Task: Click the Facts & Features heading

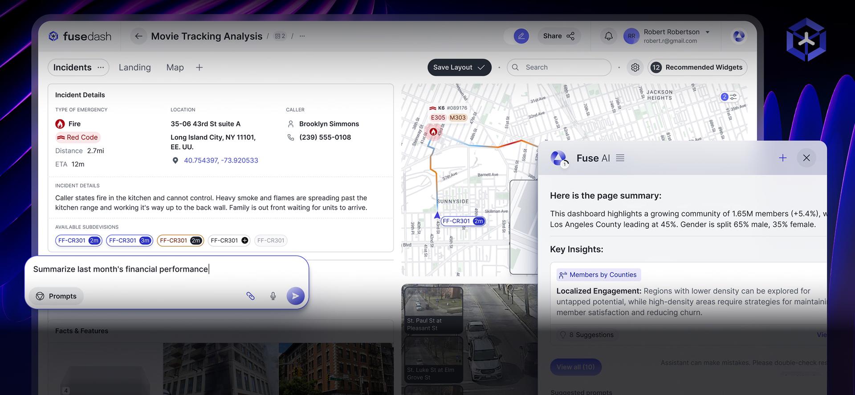Action: click(x=81, y=331)
